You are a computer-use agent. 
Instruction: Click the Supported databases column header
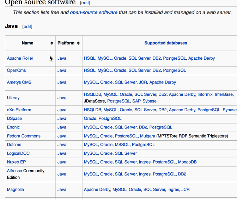coord(165,43)
